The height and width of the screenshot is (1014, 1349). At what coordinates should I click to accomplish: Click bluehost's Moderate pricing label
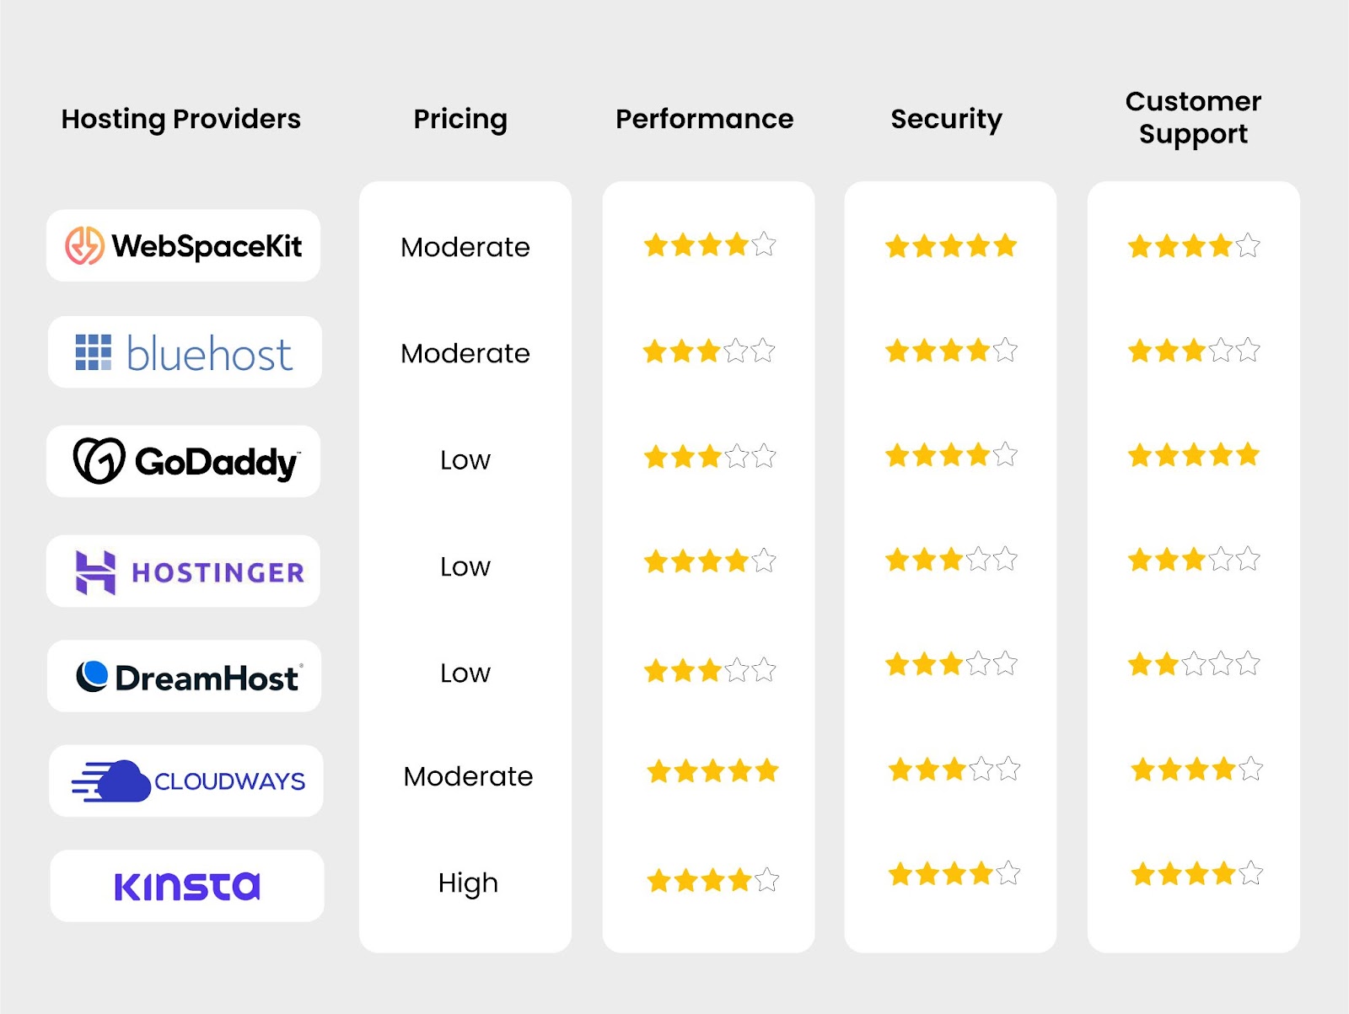465,353
